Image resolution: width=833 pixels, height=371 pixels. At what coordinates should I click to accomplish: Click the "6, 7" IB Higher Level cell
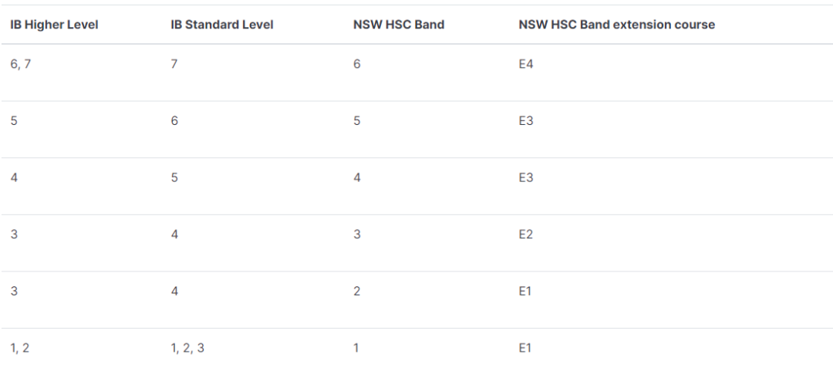(x=20, y=65)
